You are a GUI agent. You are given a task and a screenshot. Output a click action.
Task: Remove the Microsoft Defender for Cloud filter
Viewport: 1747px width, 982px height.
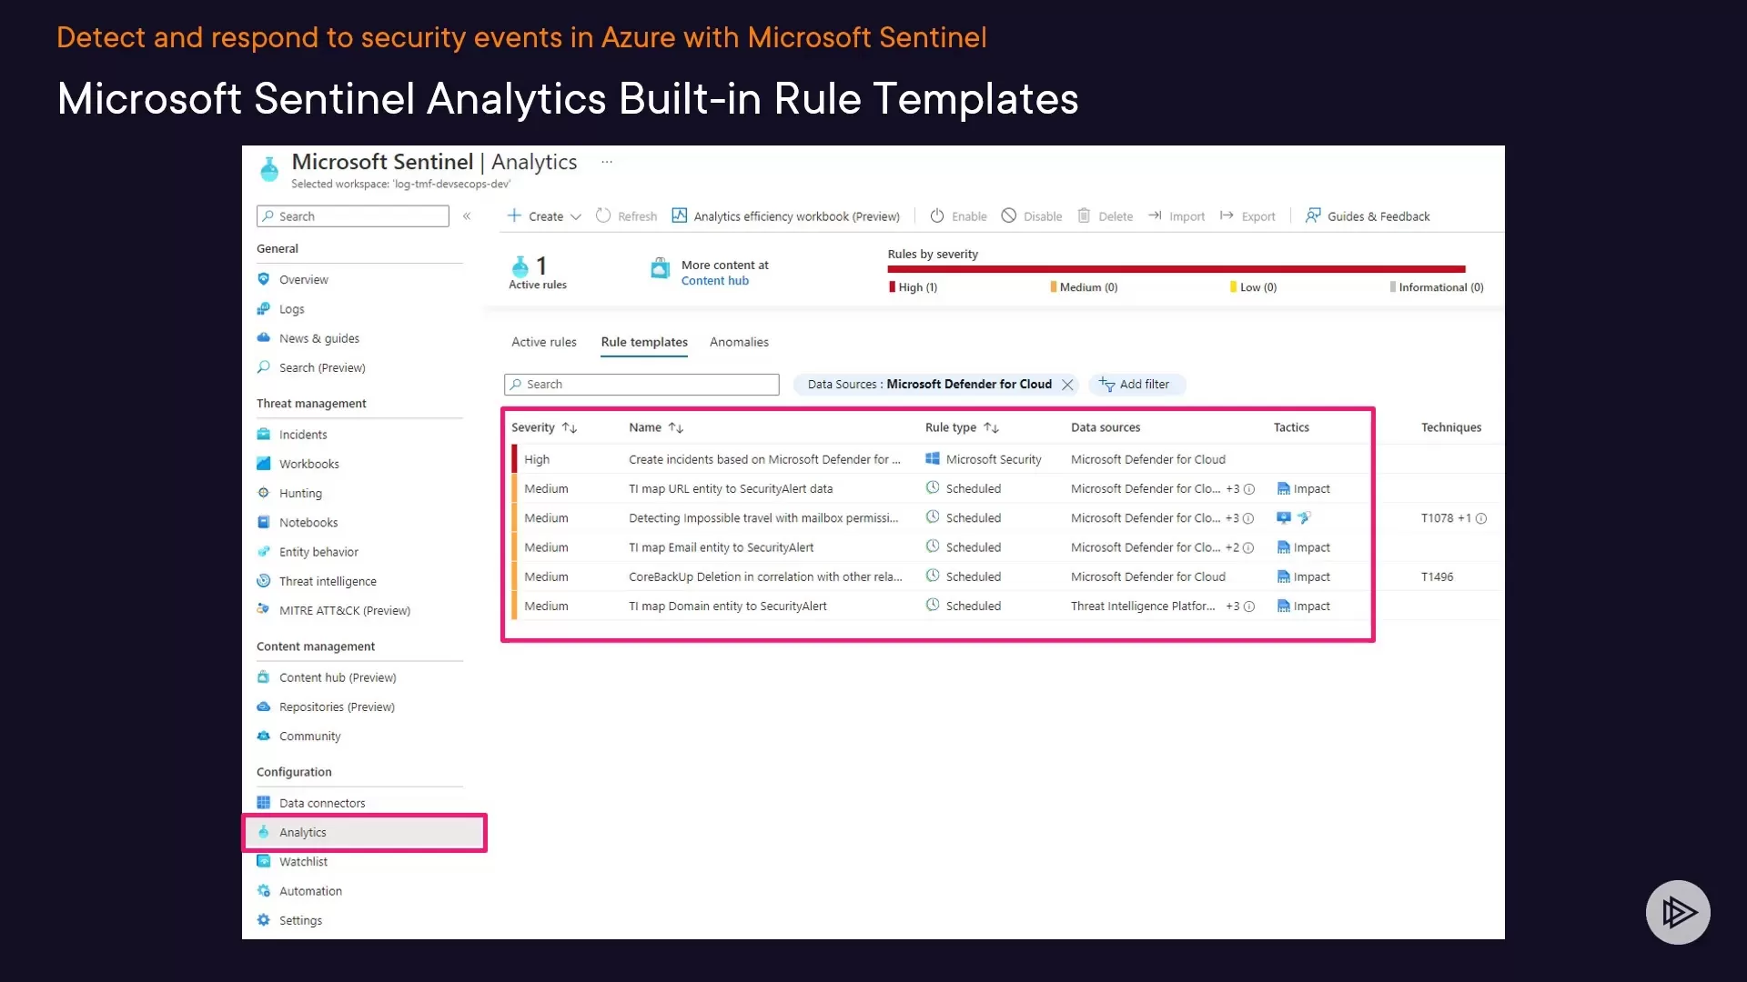click(1066, 385)
